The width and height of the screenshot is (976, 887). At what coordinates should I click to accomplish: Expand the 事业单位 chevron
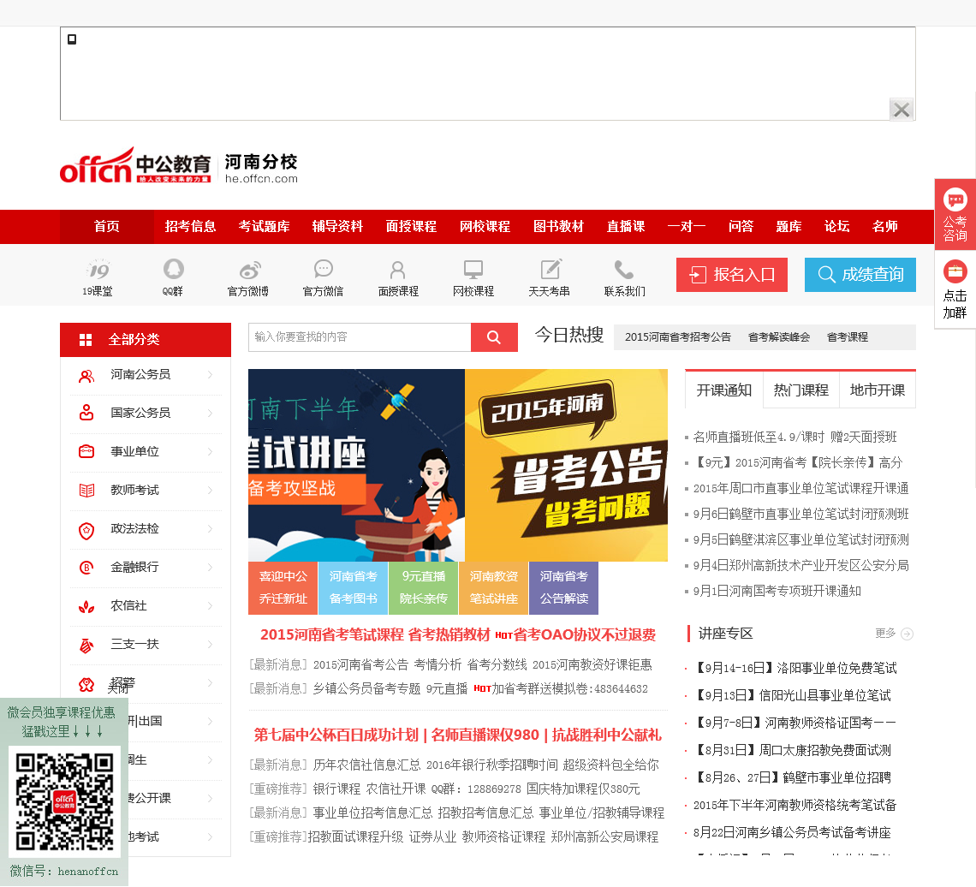pos(210,452)
